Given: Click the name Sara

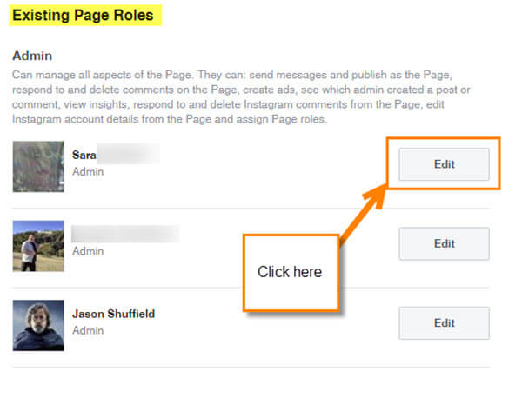Looking at the screenshot, I should pyautogui.click(x=84, y=155).
